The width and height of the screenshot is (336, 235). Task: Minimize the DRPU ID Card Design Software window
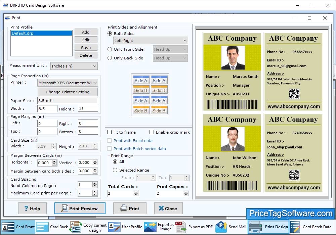(x=297, y=5)
